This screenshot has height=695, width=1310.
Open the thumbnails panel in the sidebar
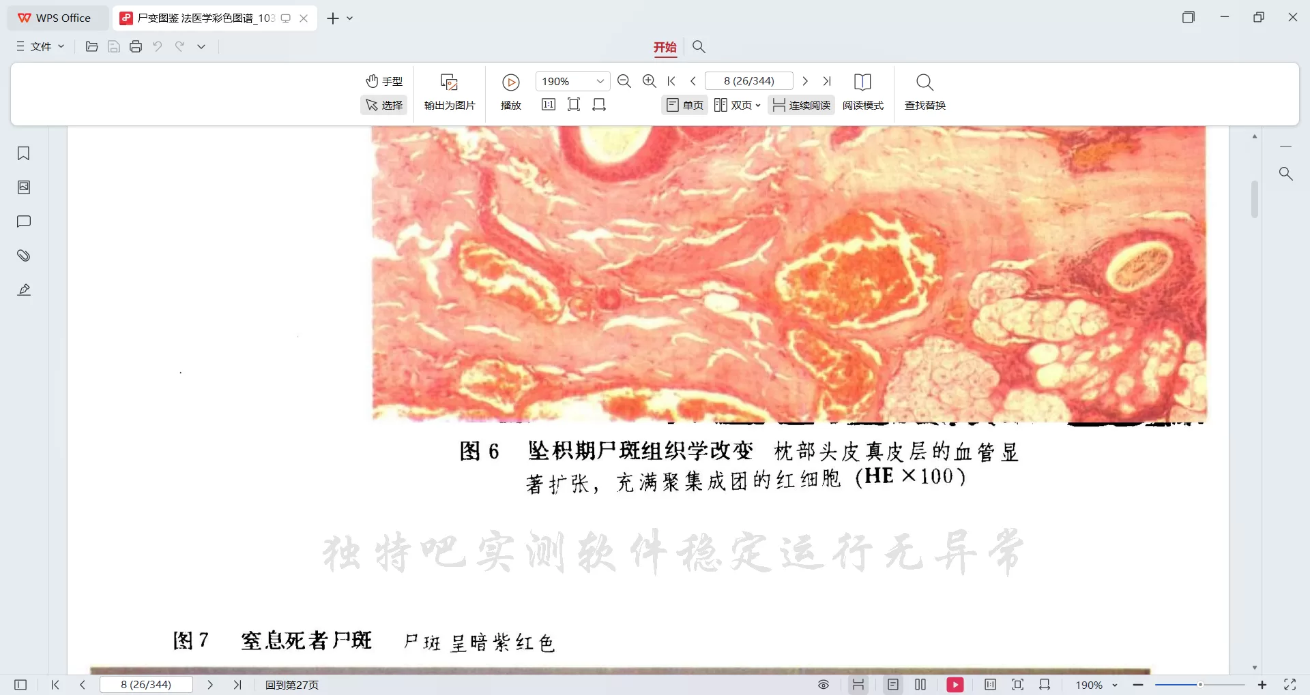point(24,187)
